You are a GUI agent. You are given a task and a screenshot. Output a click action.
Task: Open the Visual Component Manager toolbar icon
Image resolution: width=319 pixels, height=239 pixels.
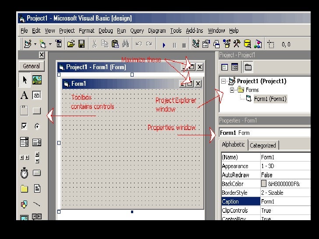(258, 44)
